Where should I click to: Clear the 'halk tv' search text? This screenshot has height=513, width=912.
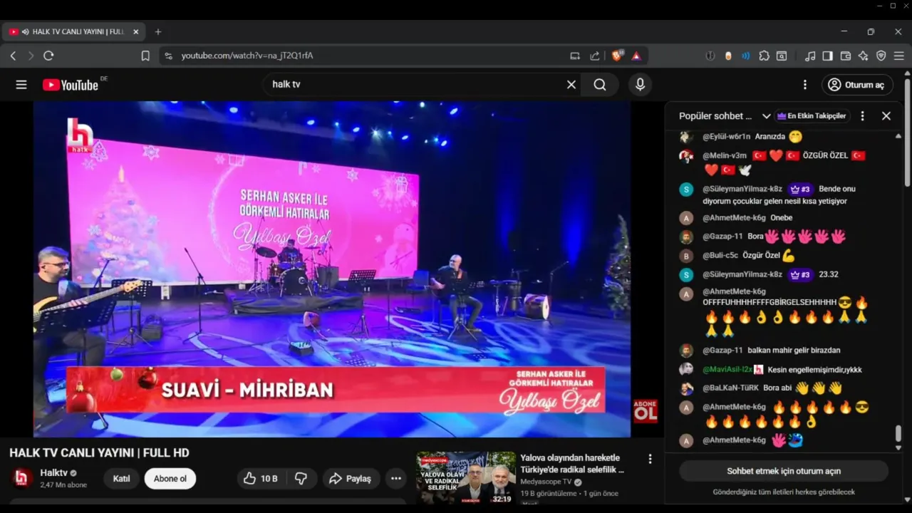point(571,85)
